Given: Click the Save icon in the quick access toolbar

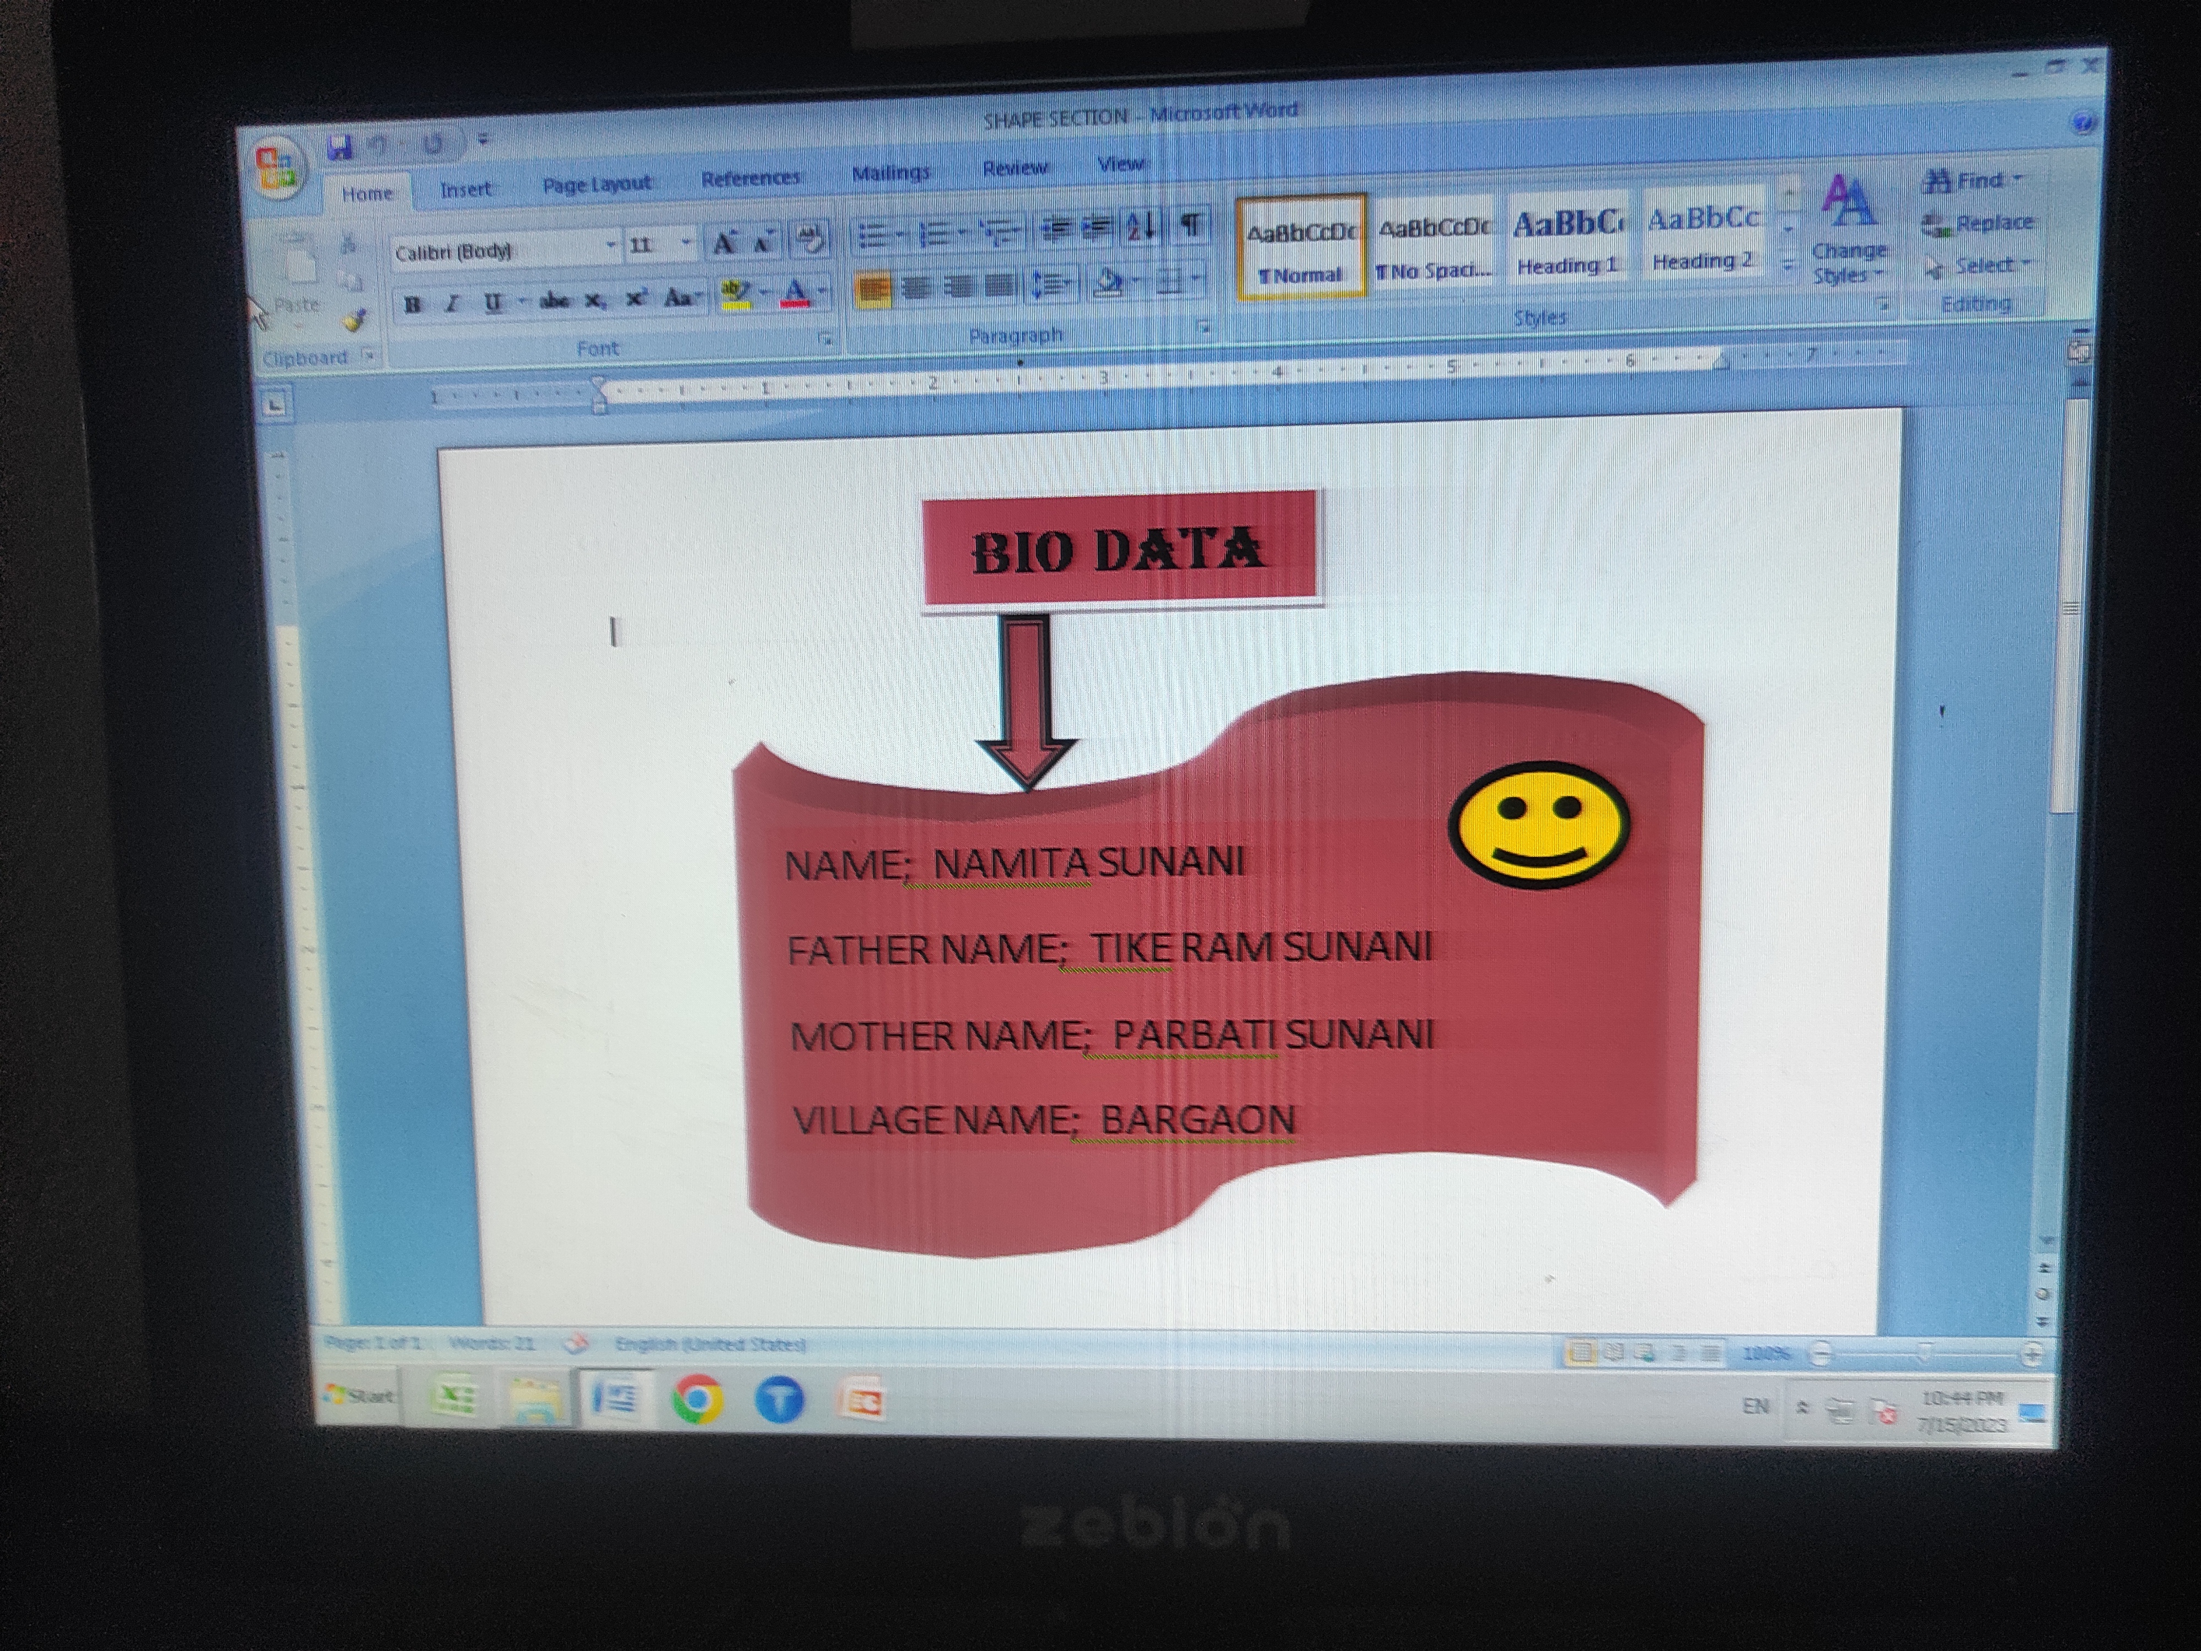Looking at the screenshot, I should point(340,148).
